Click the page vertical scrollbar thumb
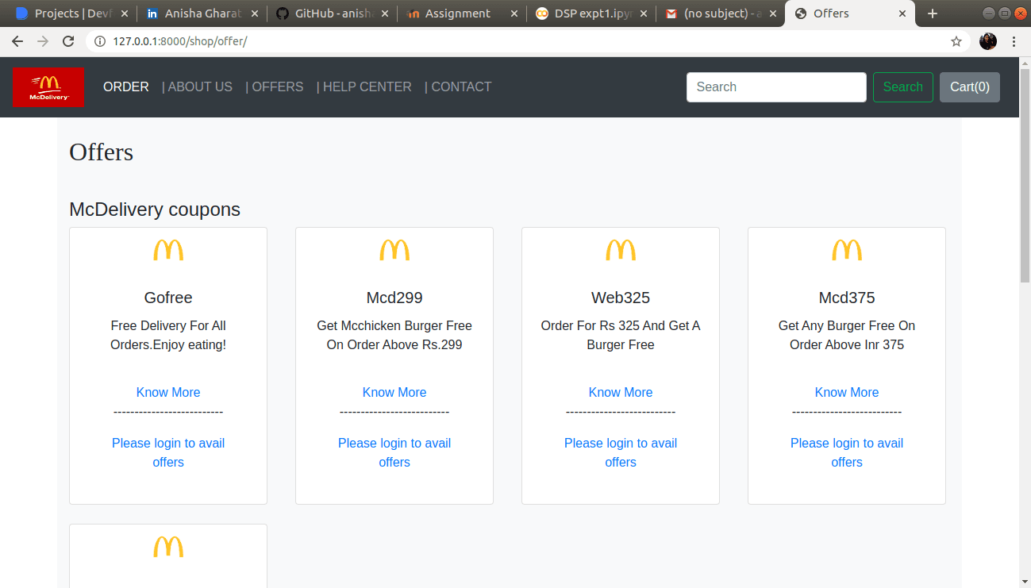Viewport: 1031px width, 588px height. pyautogui.click(x=1025, y=174)
